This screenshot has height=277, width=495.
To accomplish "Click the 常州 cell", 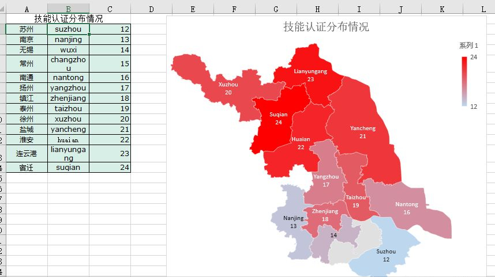I will coord(27,64).
